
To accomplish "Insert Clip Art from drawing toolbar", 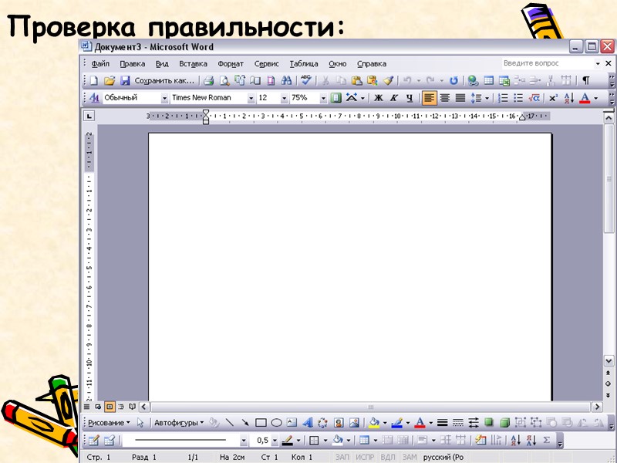I will pyautogui.click(x=339, y=423).
